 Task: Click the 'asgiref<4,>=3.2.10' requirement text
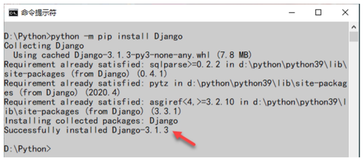pos(185,102)
